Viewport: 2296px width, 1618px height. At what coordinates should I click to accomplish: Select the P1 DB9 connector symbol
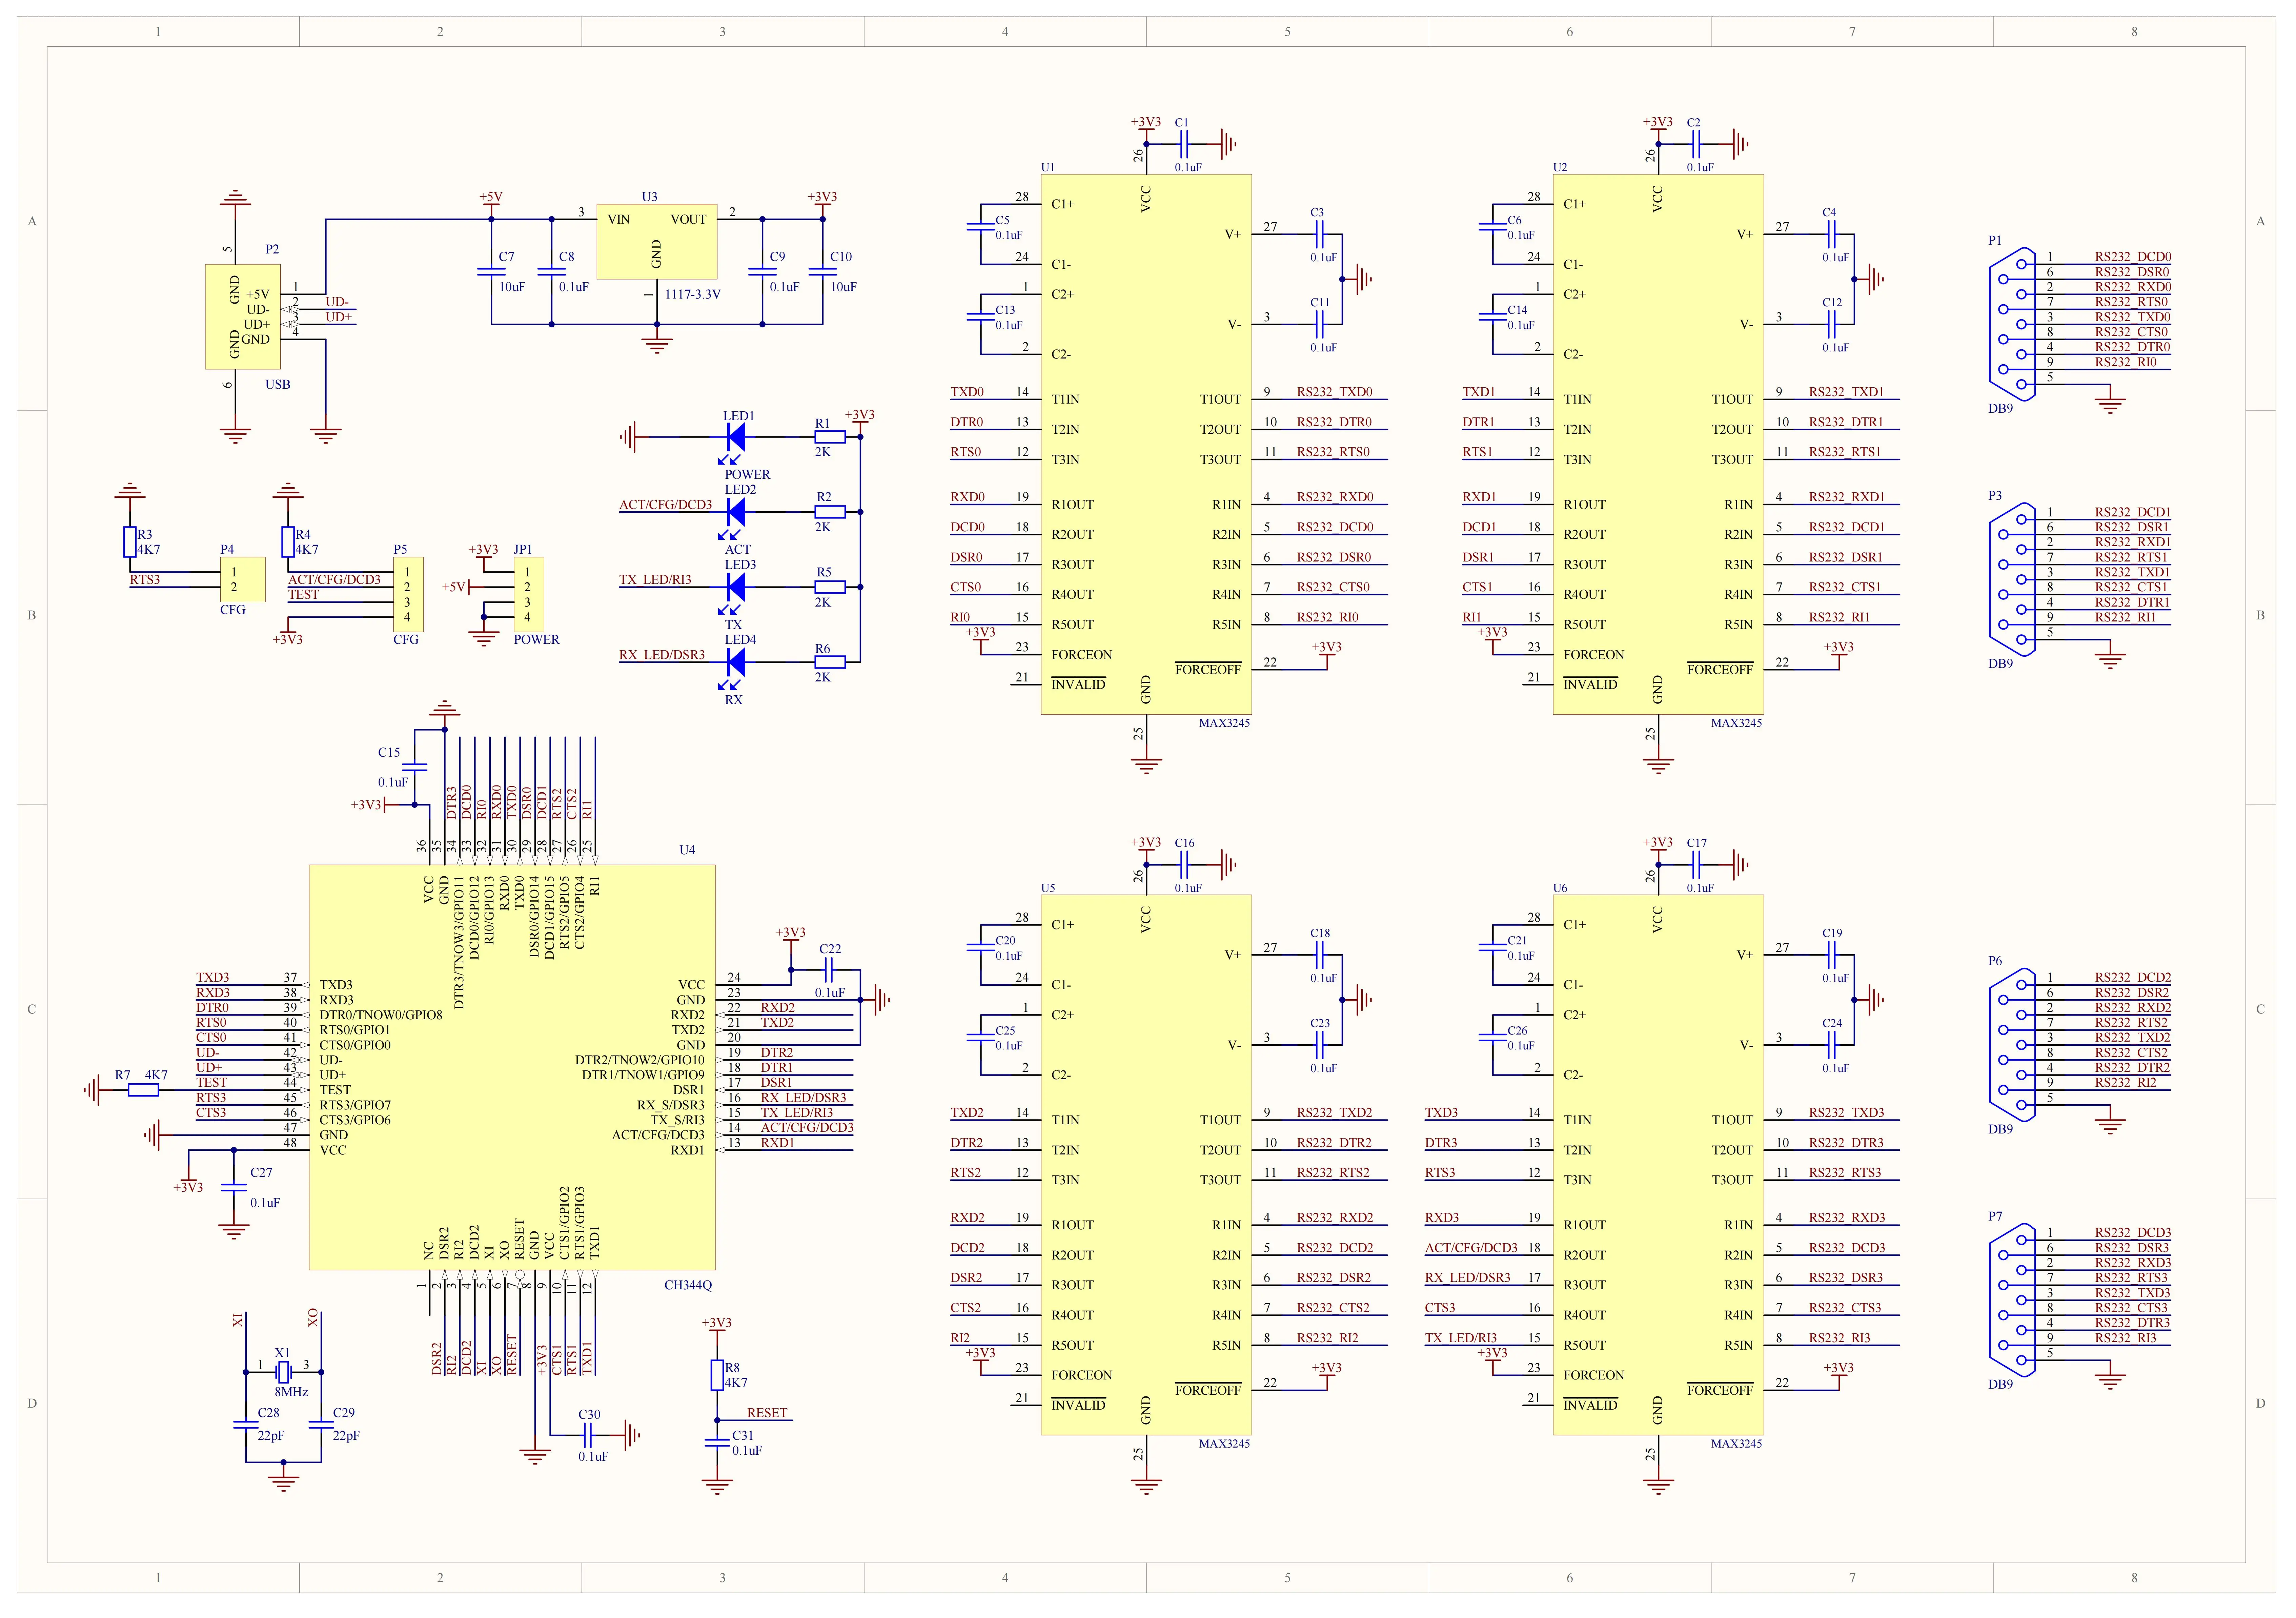(2012, 324)
